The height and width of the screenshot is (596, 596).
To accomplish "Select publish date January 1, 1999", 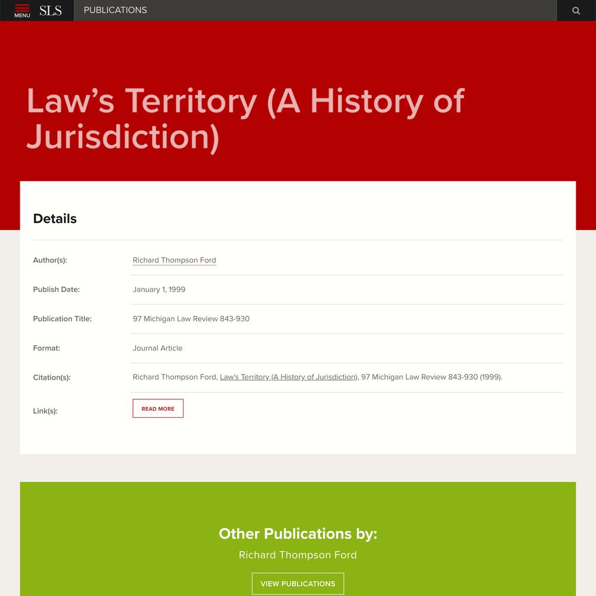I will pyautogui.click(x=159, y=290).
